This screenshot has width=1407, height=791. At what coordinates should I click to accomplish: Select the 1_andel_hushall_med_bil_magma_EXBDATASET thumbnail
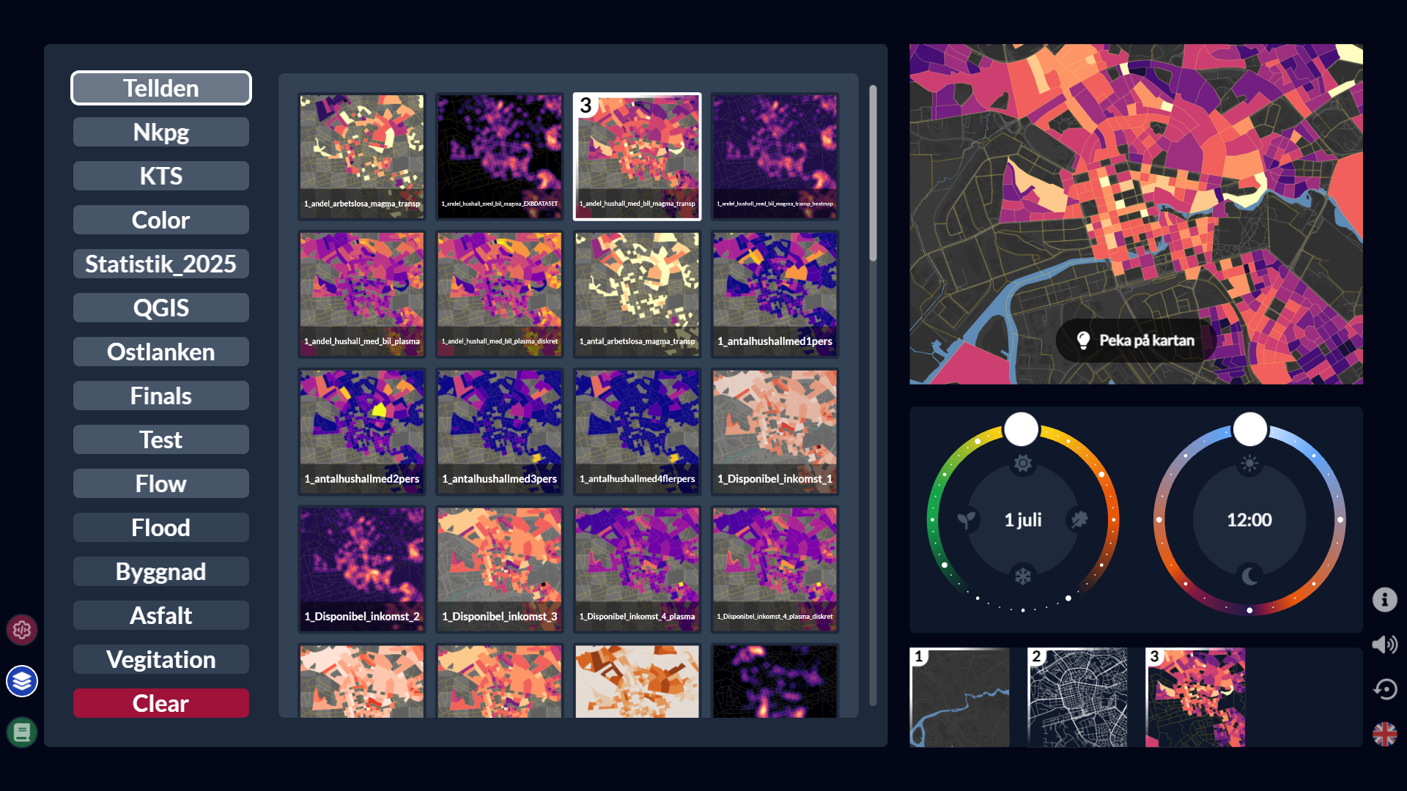coord(500,156)
